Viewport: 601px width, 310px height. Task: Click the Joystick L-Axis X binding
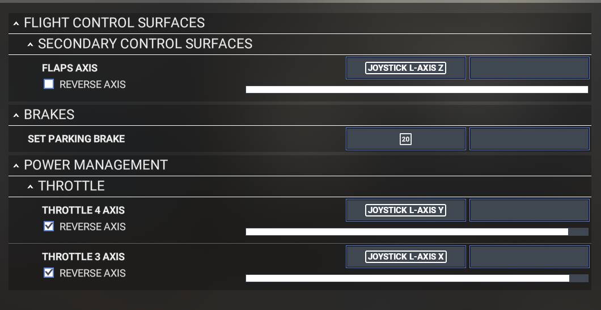click(x=405, y=257)
